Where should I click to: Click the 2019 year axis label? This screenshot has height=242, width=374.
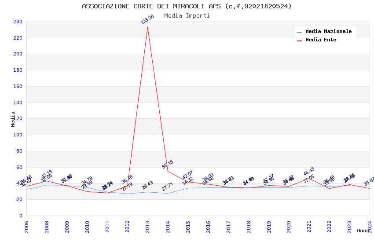[269, 227]
